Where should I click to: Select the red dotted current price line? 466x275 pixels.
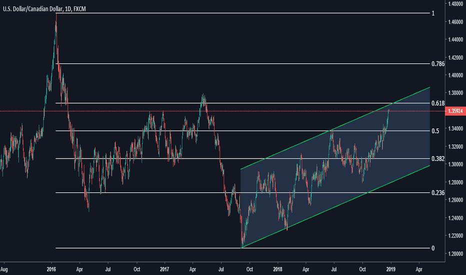tap(222, 111)
